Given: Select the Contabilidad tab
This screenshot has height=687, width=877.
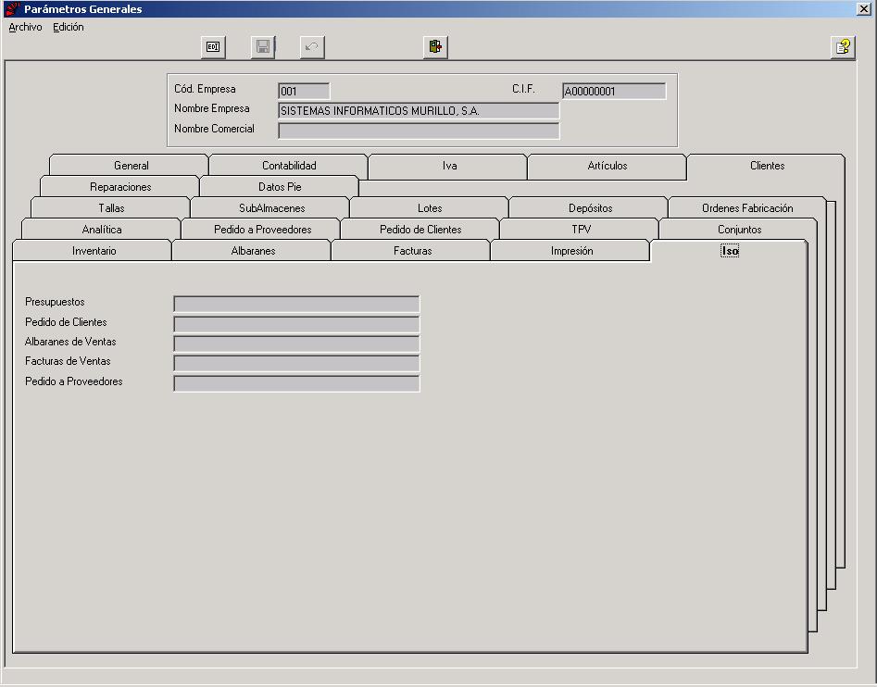Looking at the screenshot, I should [289, 166].
